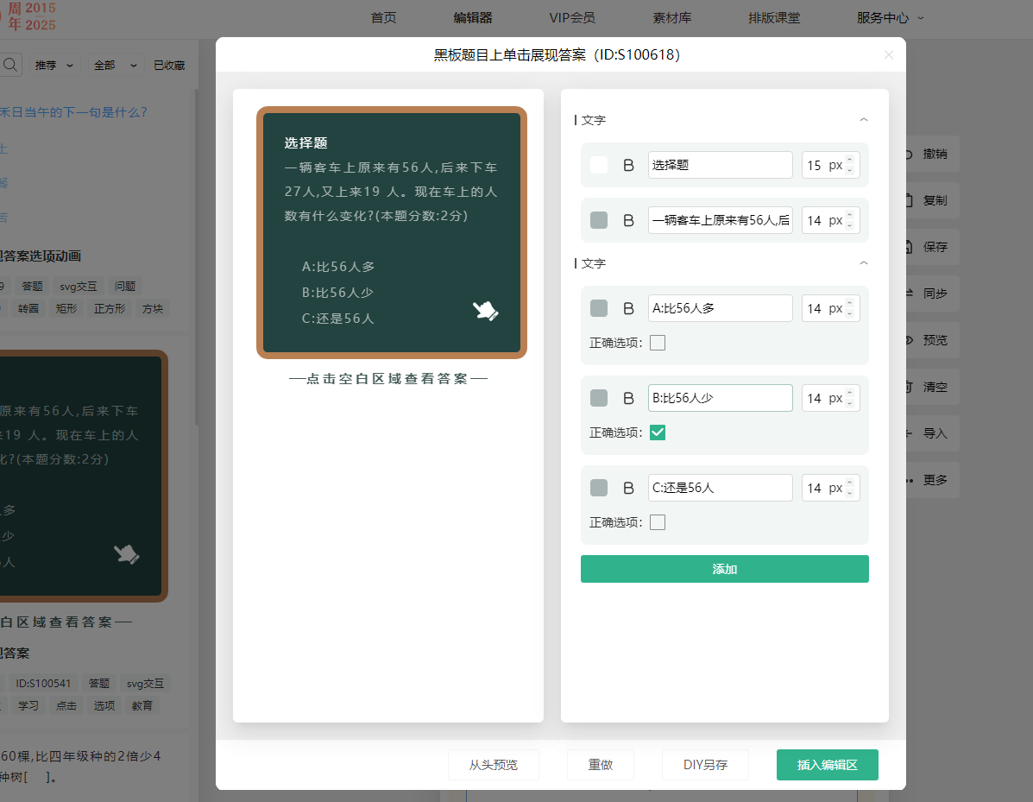
Task: Toggle bold for the C:还是56人 option
Action: coord(628,488)
